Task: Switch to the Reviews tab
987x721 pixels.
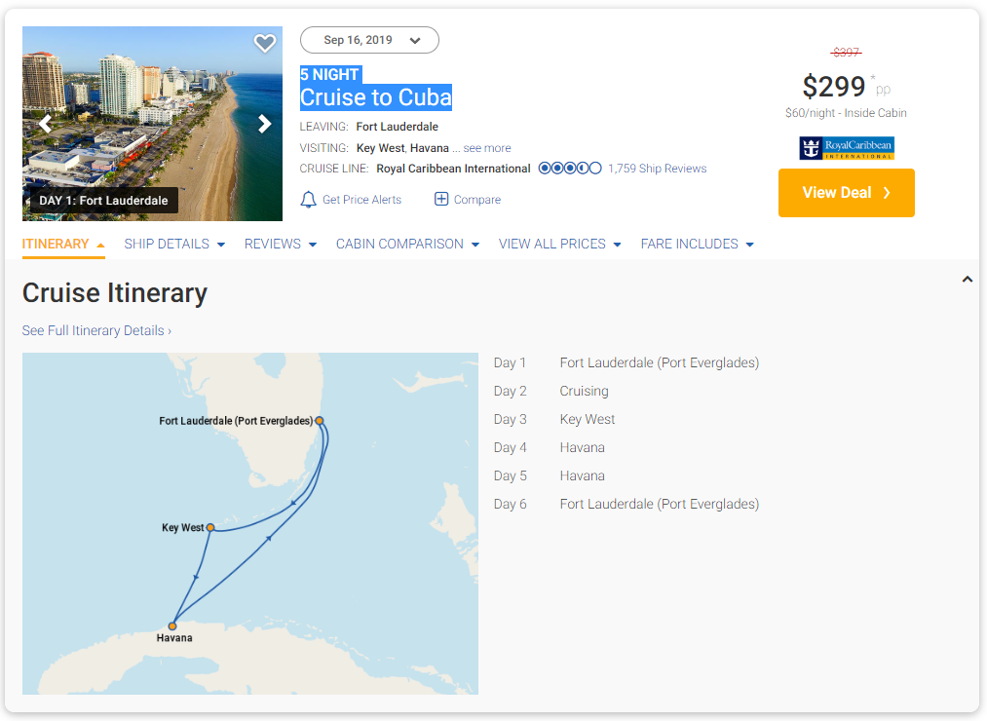Action: [280, 244]
